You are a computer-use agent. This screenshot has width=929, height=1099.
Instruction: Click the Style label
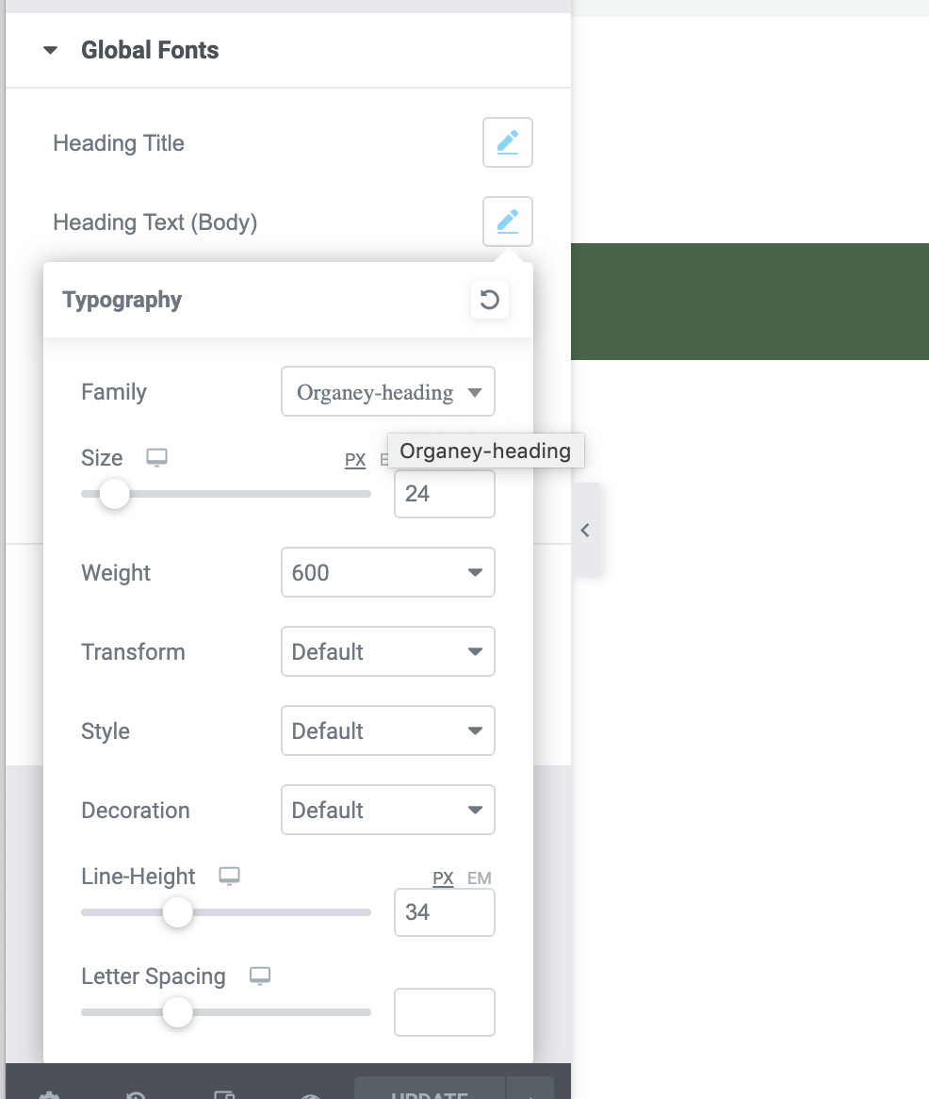click(x=106, y=731)
